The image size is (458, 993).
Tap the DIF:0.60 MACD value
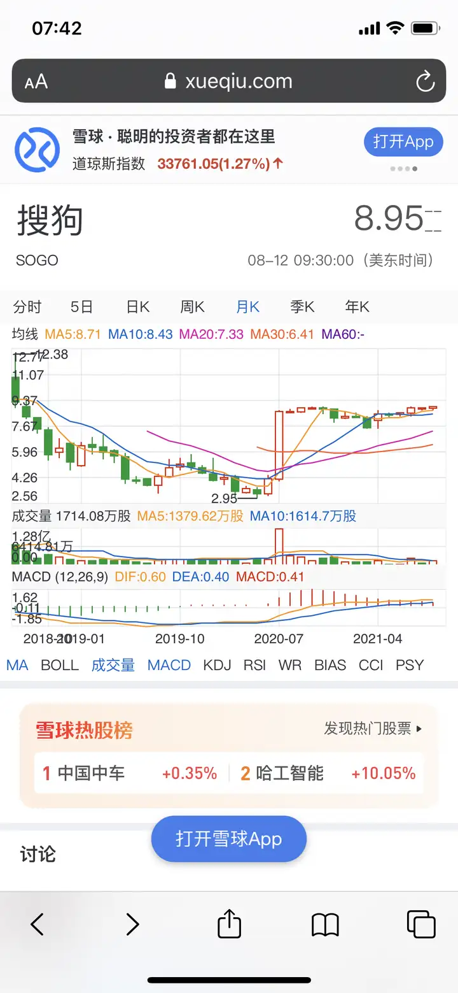click(140, 577)
